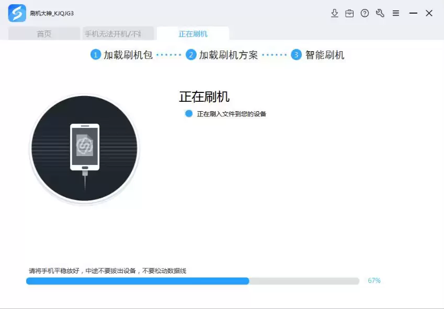Click the 正在刷入文件到您的设备 status text
Image resolution: width=444 pixels, height=309 pixels.
[x=231, y=114]
